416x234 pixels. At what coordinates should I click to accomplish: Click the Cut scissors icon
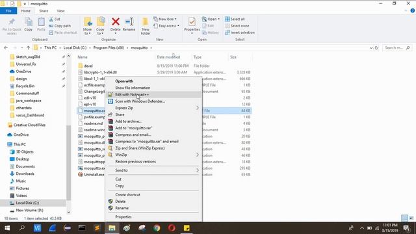51,19
